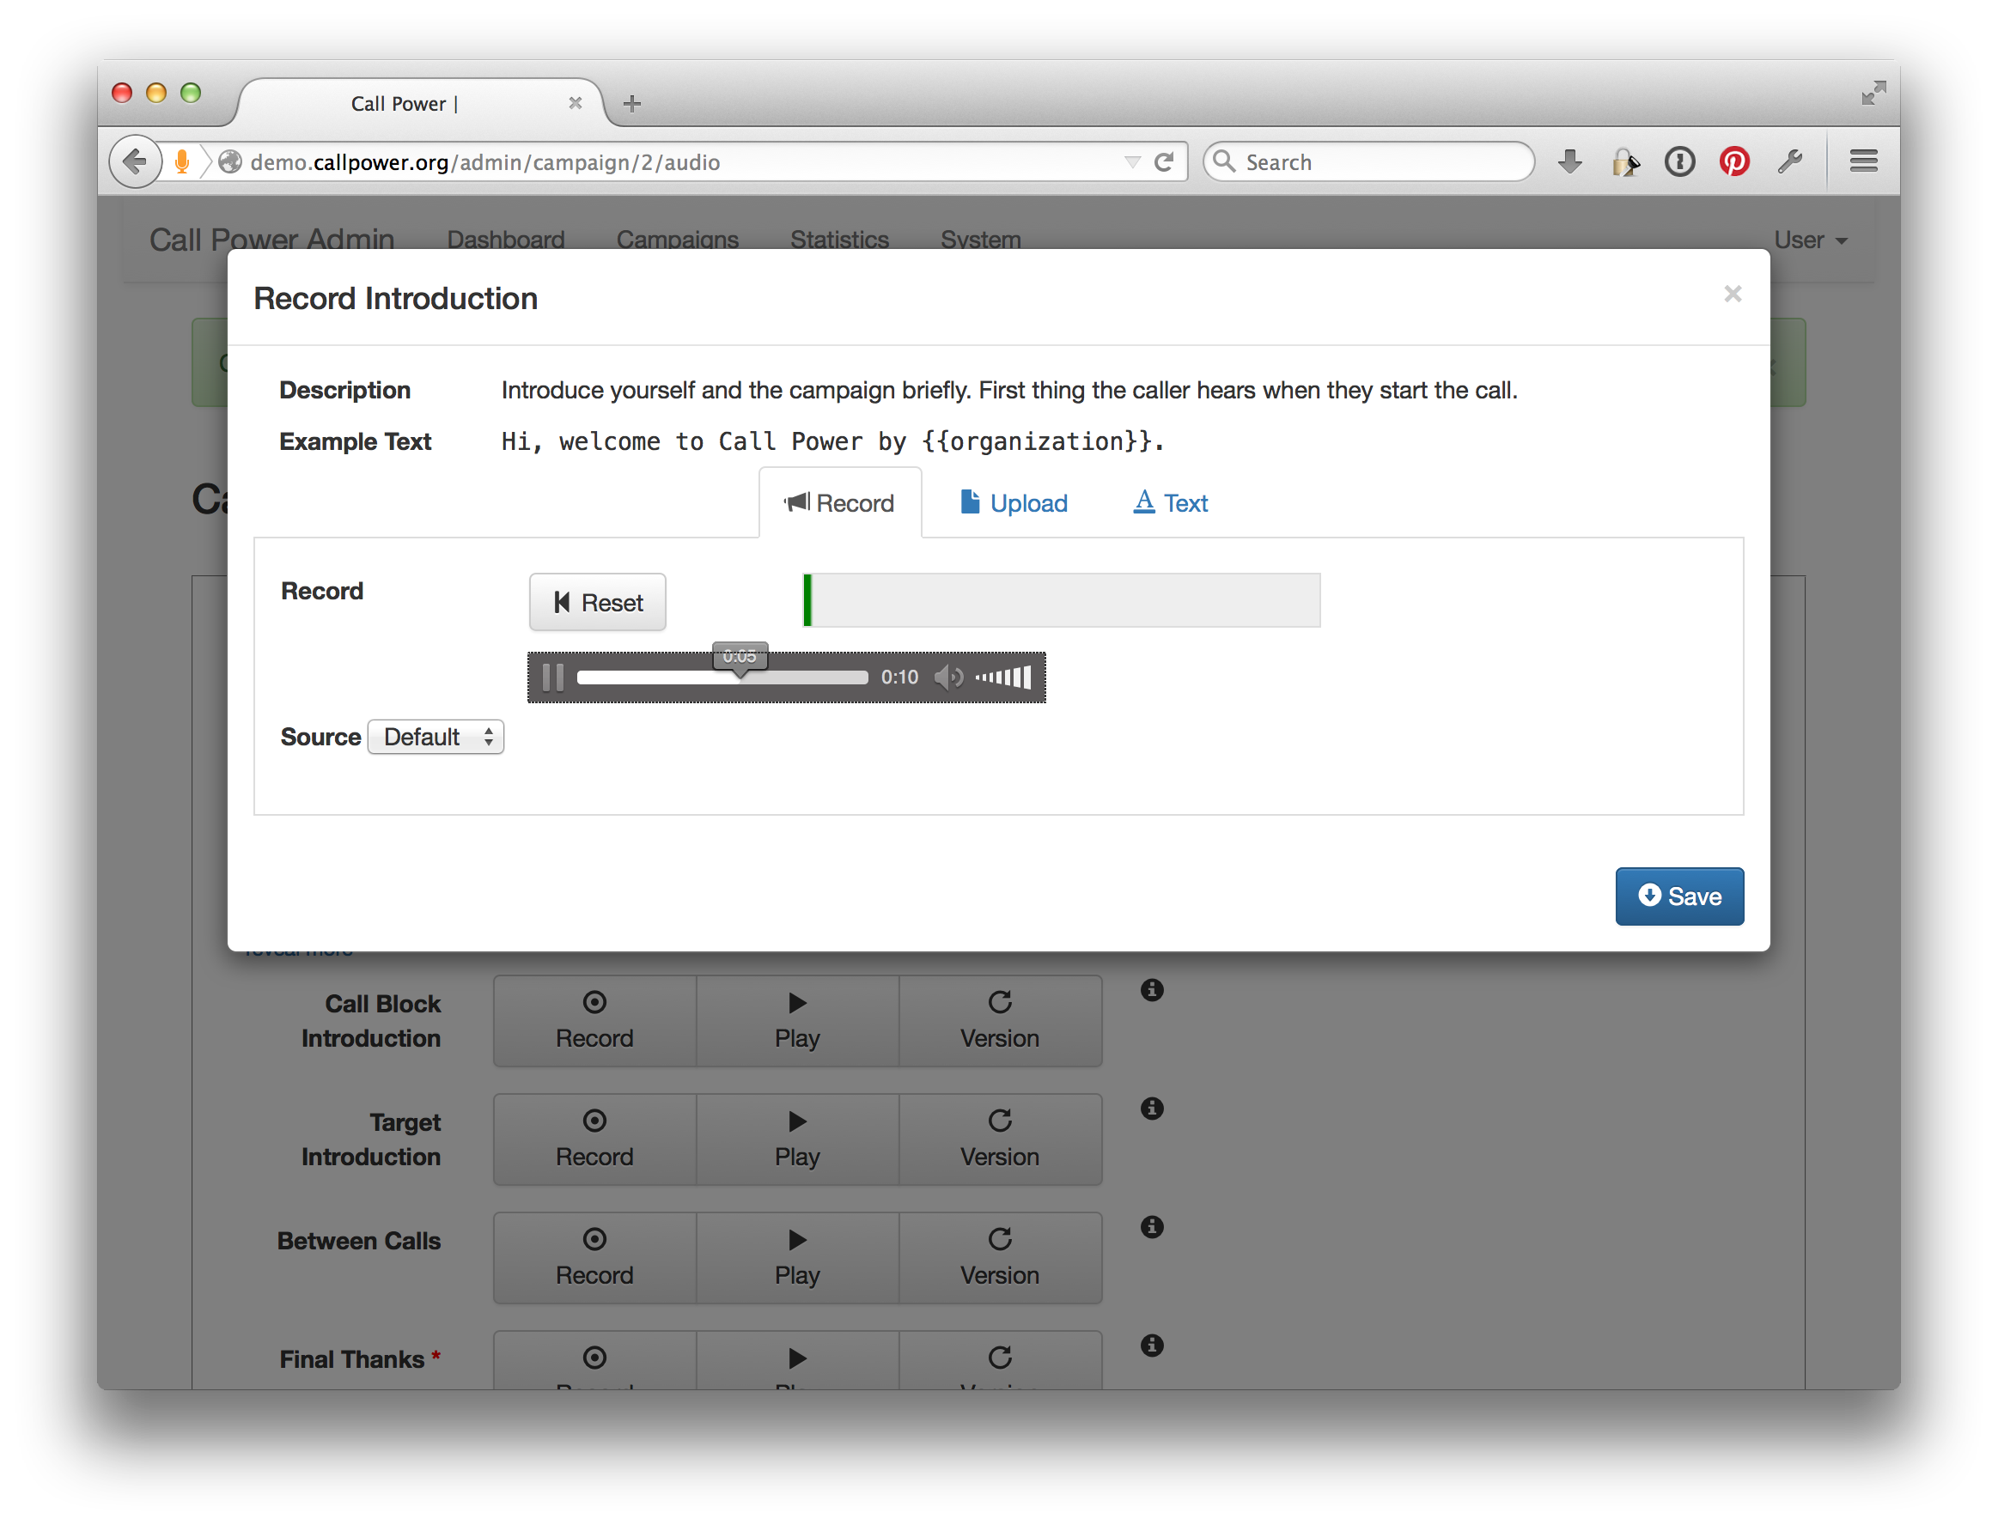Enter fullscreen with the expand arrows icon
The image size is (1998, 1525).
pyautogui.click(x=1873, y=93)
